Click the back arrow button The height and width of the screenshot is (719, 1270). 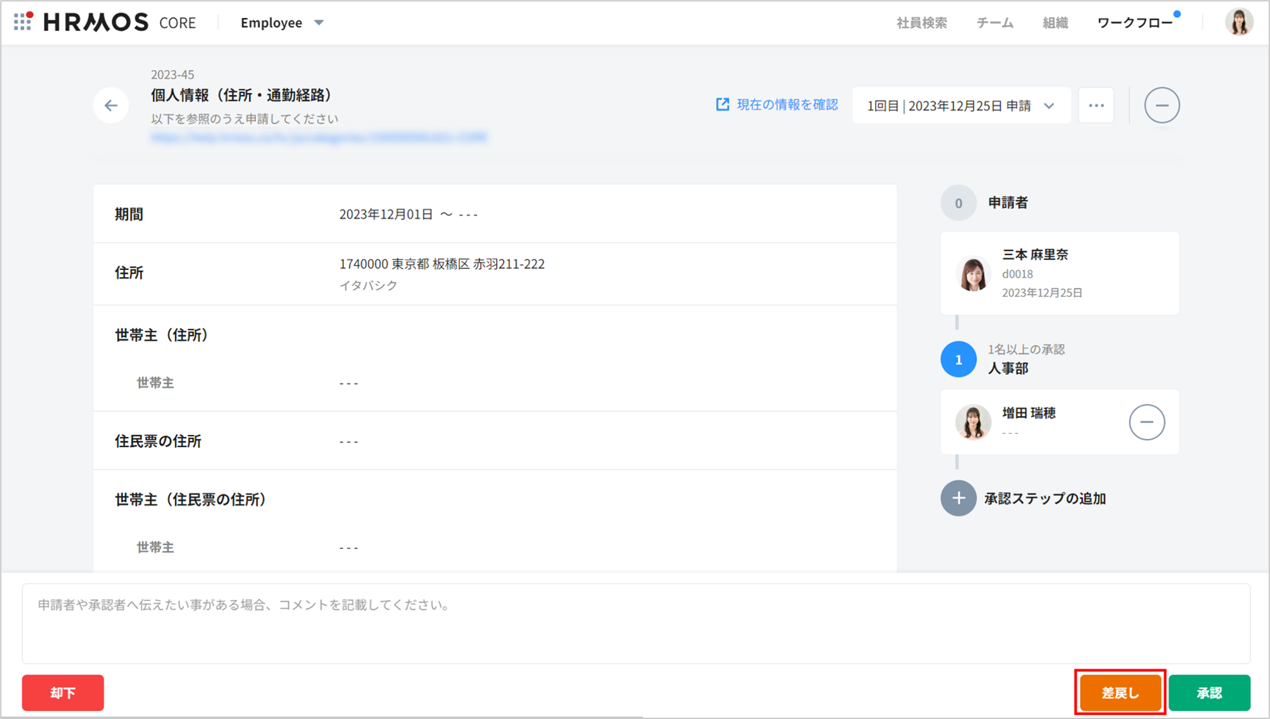(x=111, y=106)
